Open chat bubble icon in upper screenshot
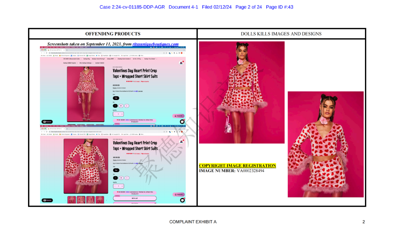The image size is (393, 238). point(182,122)
